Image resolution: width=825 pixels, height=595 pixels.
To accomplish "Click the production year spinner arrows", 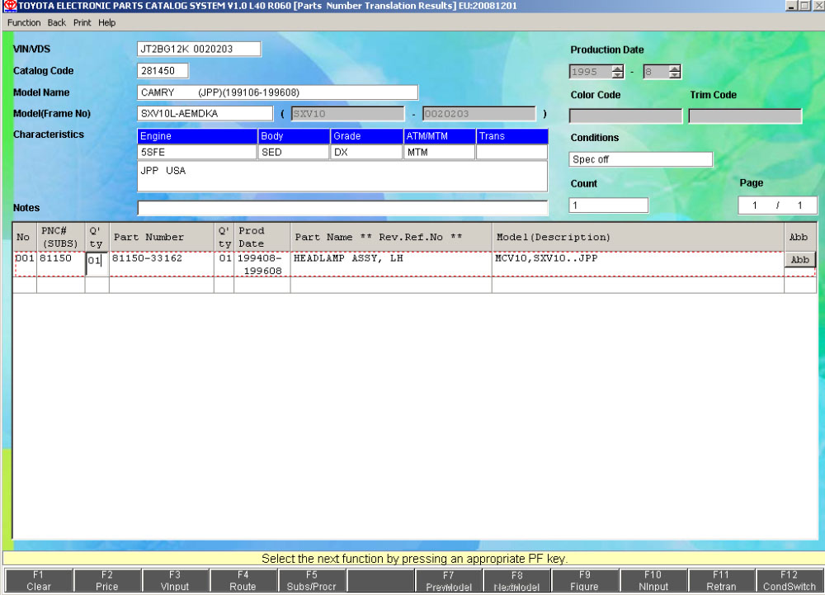I will [618, 72].
